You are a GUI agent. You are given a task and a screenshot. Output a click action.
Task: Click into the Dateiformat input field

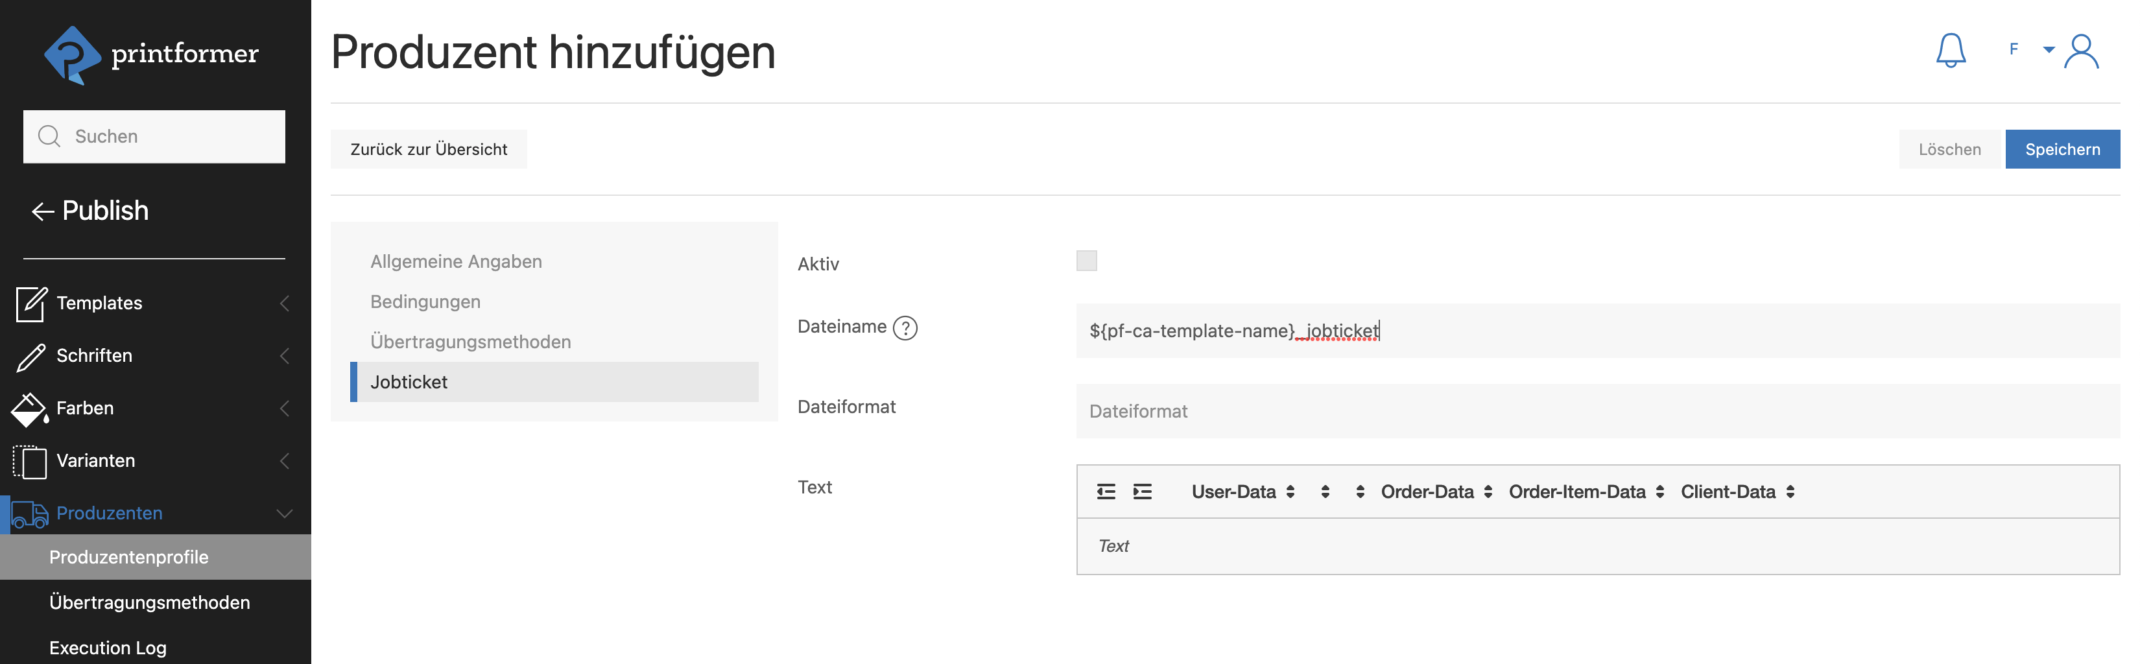1597,411
